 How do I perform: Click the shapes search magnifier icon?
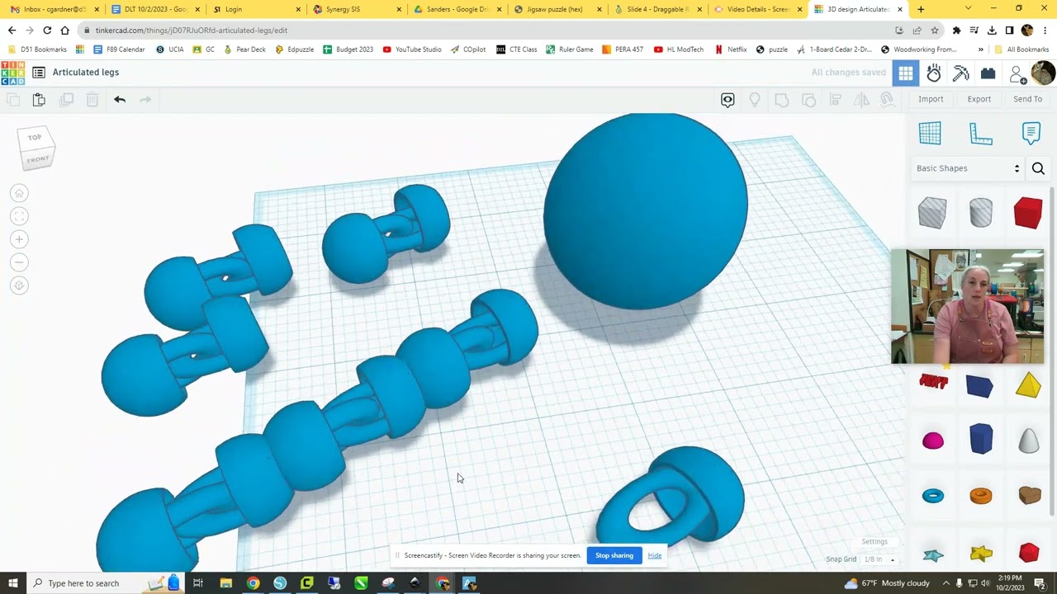(x=1038, y=168)
